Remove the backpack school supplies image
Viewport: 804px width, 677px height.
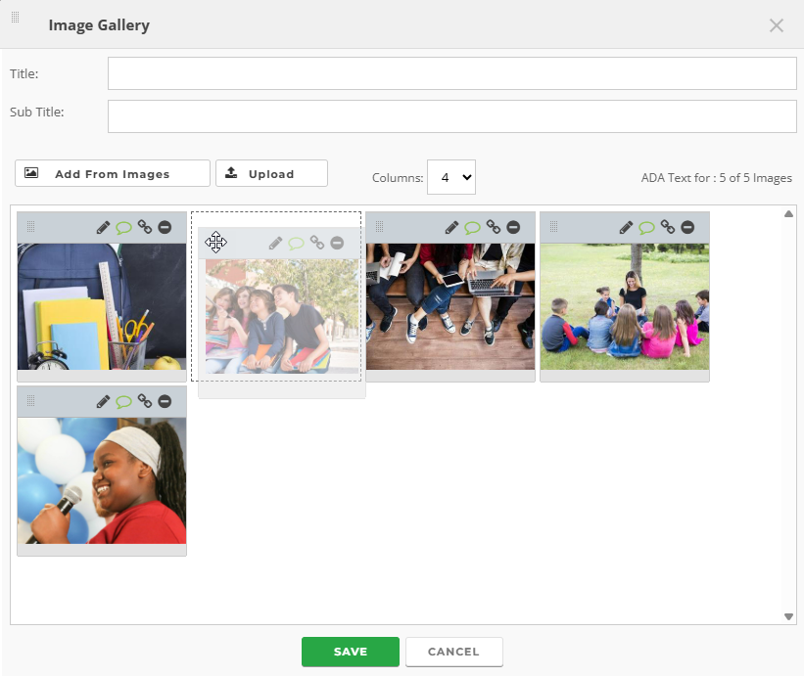pos(165,227)
